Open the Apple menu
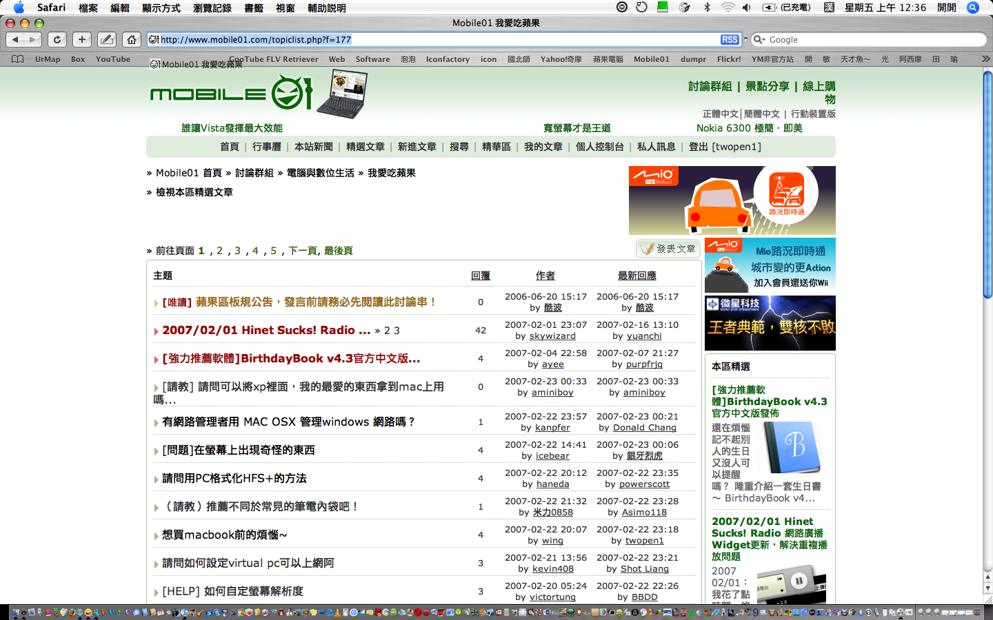993x620 pixels. pyautogui.click(x=19, y=8)
